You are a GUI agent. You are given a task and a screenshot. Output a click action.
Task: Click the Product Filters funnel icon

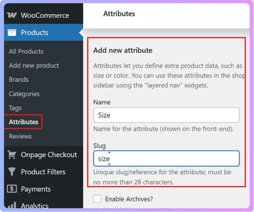12,172
